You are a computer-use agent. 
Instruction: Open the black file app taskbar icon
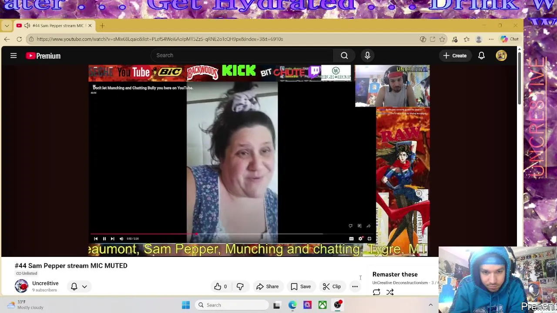click(x=277, y=305)
